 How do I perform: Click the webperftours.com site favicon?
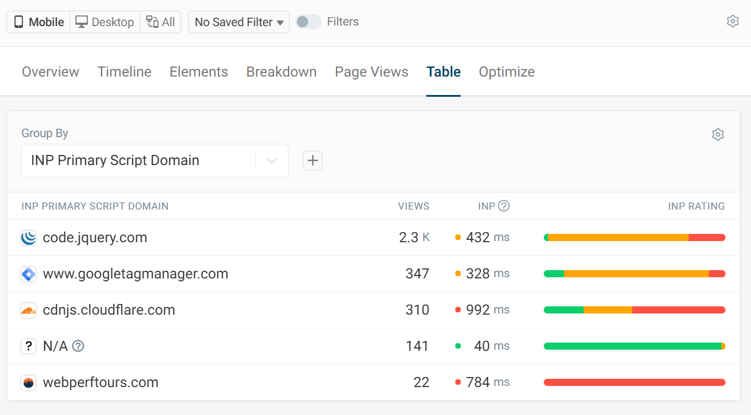[x=28, y=382]
